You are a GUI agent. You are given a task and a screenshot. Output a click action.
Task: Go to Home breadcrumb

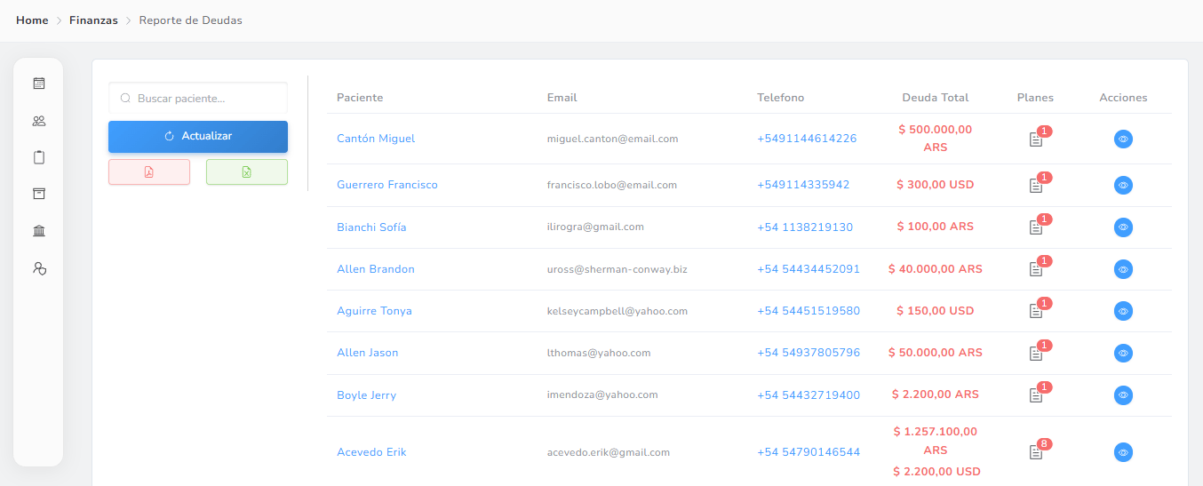click(32, 20)
